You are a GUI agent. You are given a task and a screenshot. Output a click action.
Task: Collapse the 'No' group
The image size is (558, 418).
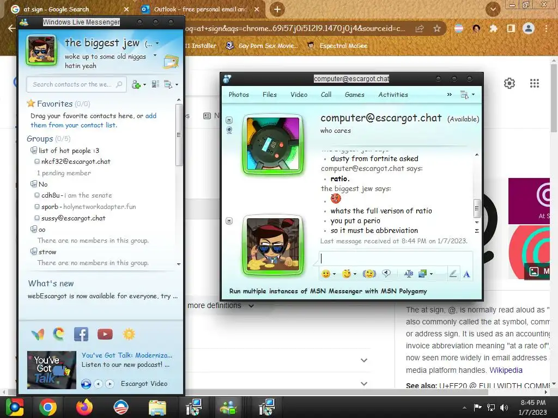(33, 184)
